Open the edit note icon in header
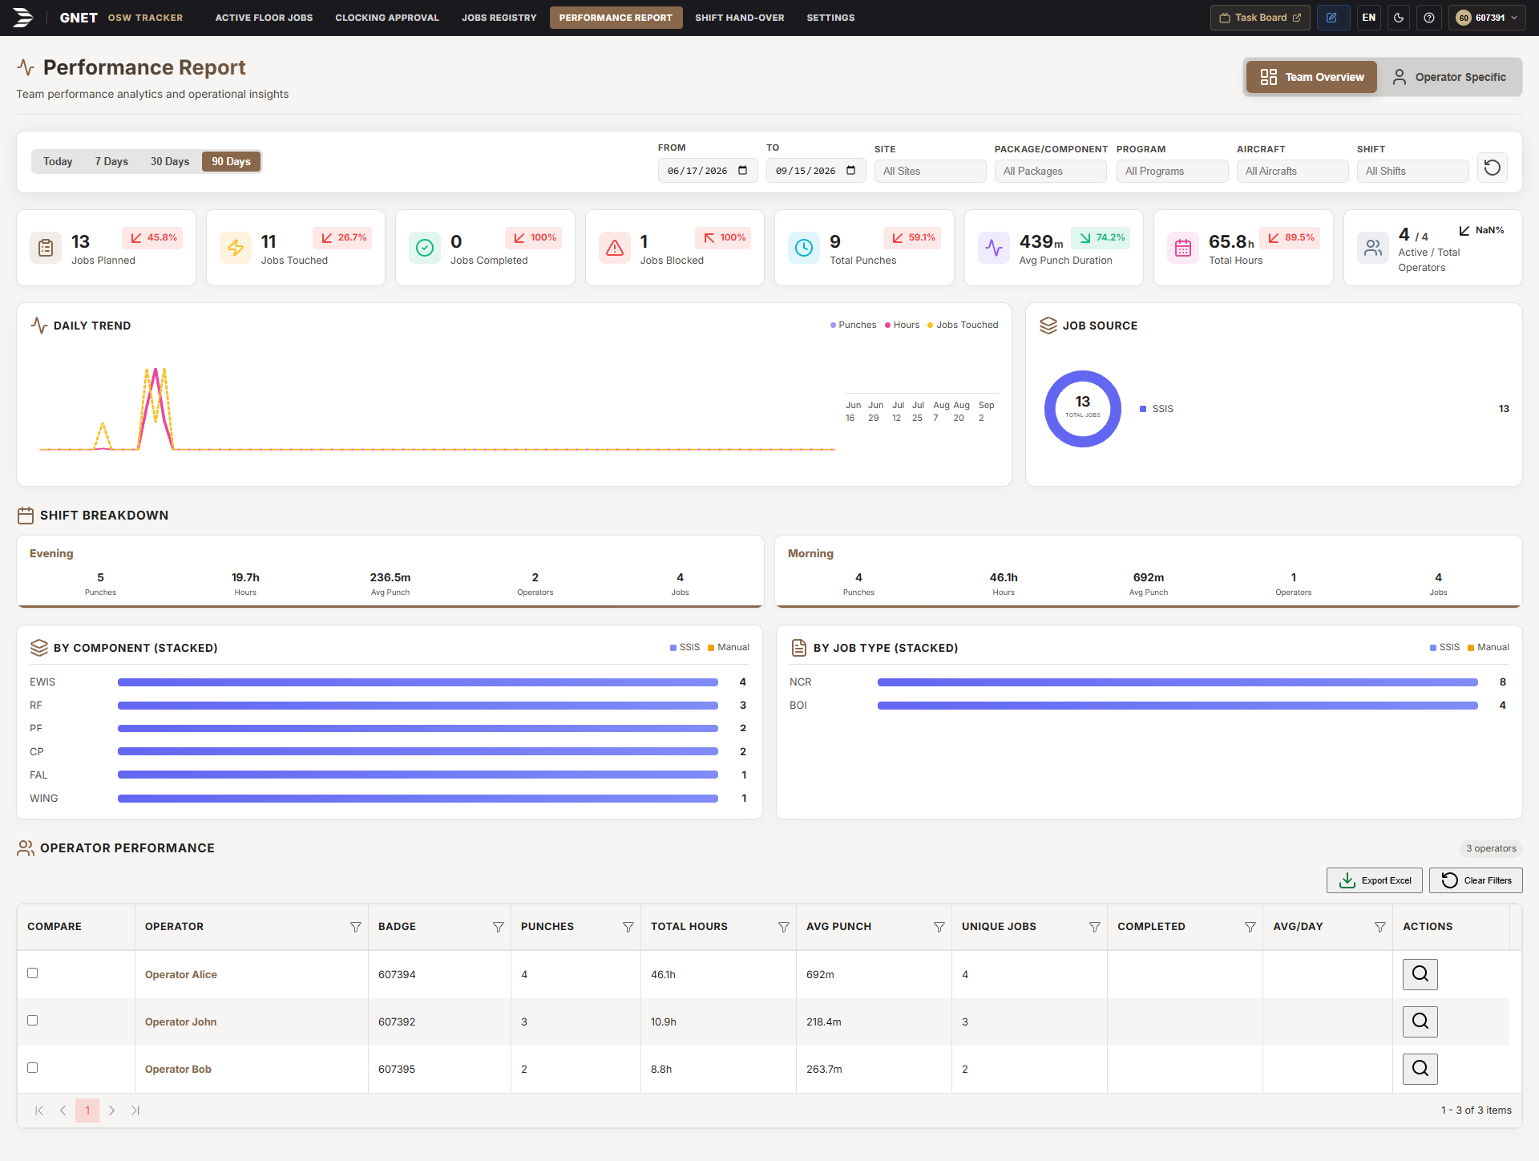The image size is (1539, 1161). click(1331, 18)
